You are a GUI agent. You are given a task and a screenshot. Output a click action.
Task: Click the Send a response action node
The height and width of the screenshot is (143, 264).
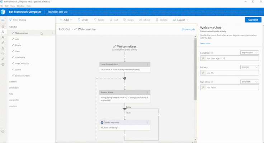(125, 125)
